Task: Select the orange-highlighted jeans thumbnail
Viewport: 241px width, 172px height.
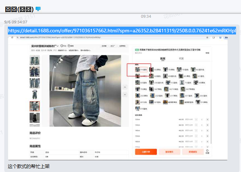Action: pos(35,106)
